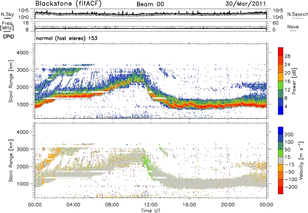The image size is (308, 213).
Task: Click the '18' tick on the frequency axis
Action: [26, 23]
